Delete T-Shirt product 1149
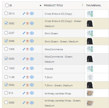109x108 pixels. pos(27,77)
